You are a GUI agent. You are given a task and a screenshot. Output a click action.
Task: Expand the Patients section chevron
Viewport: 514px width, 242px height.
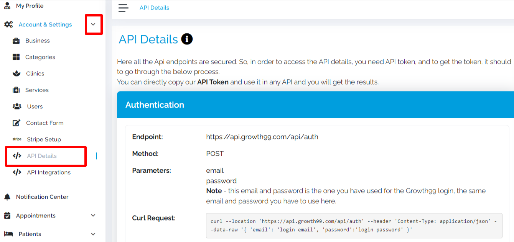click(x=93, y=234)
